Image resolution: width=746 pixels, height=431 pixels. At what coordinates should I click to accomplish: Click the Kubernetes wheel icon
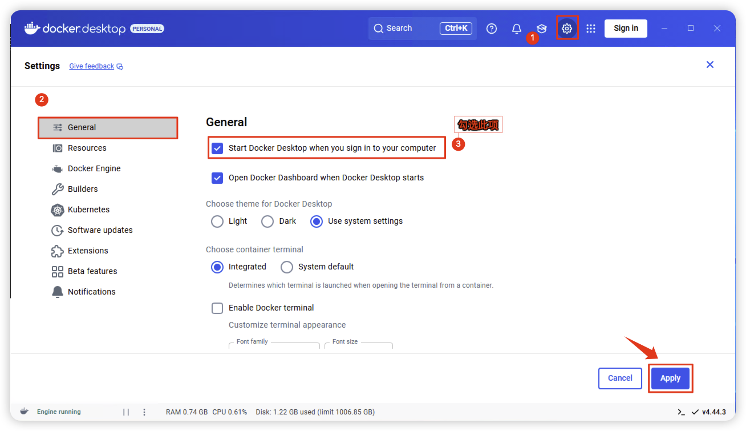pyautogui.click(x=58, y=210)
